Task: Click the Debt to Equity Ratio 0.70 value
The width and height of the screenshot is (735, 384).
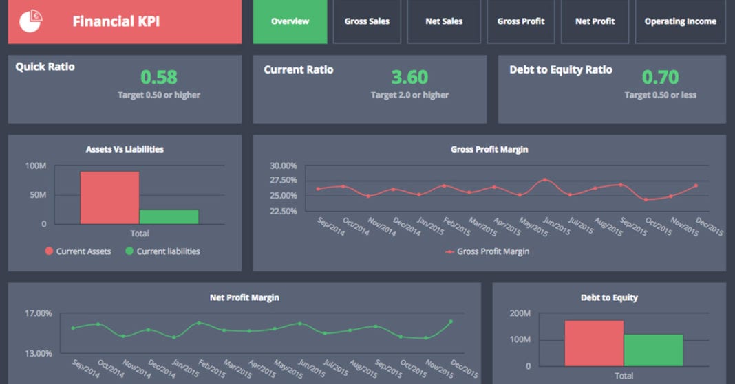Action: pyautogui.click(x=660, y=77)
